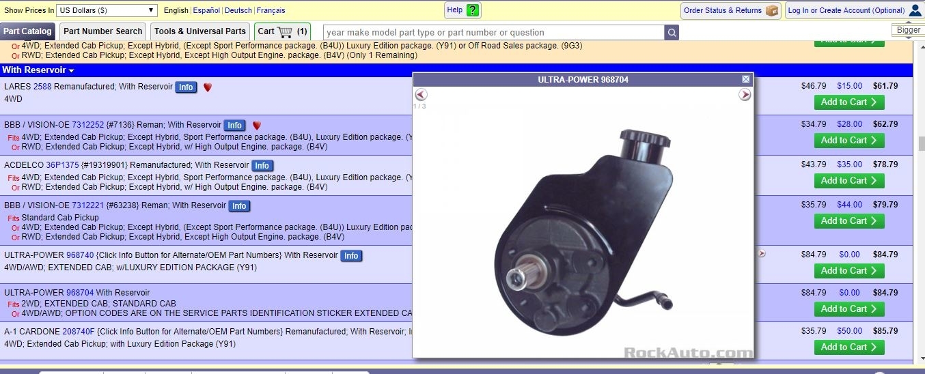Open the Cart tab
The width and height of the screenshot is (925, 374).
tap(282, 31)
